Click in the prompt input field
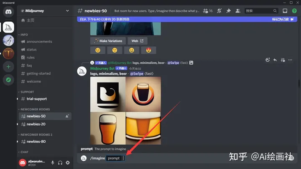 coord(167,158)
